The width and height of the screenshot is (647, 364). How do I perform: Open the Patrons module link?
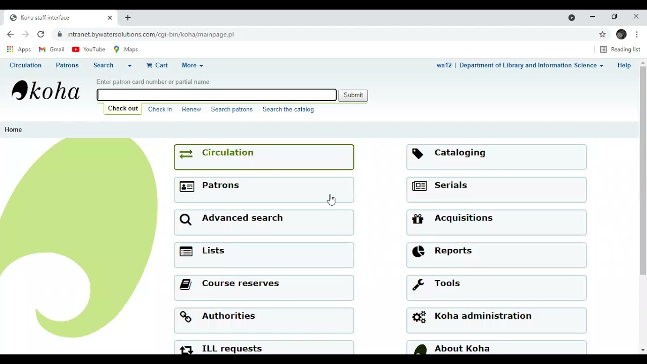point(264,190)
